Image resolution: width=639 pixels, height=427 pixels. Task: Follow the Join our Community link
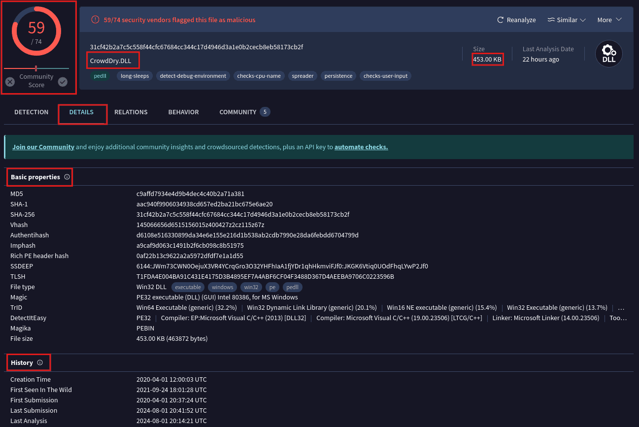coord(43,147)
